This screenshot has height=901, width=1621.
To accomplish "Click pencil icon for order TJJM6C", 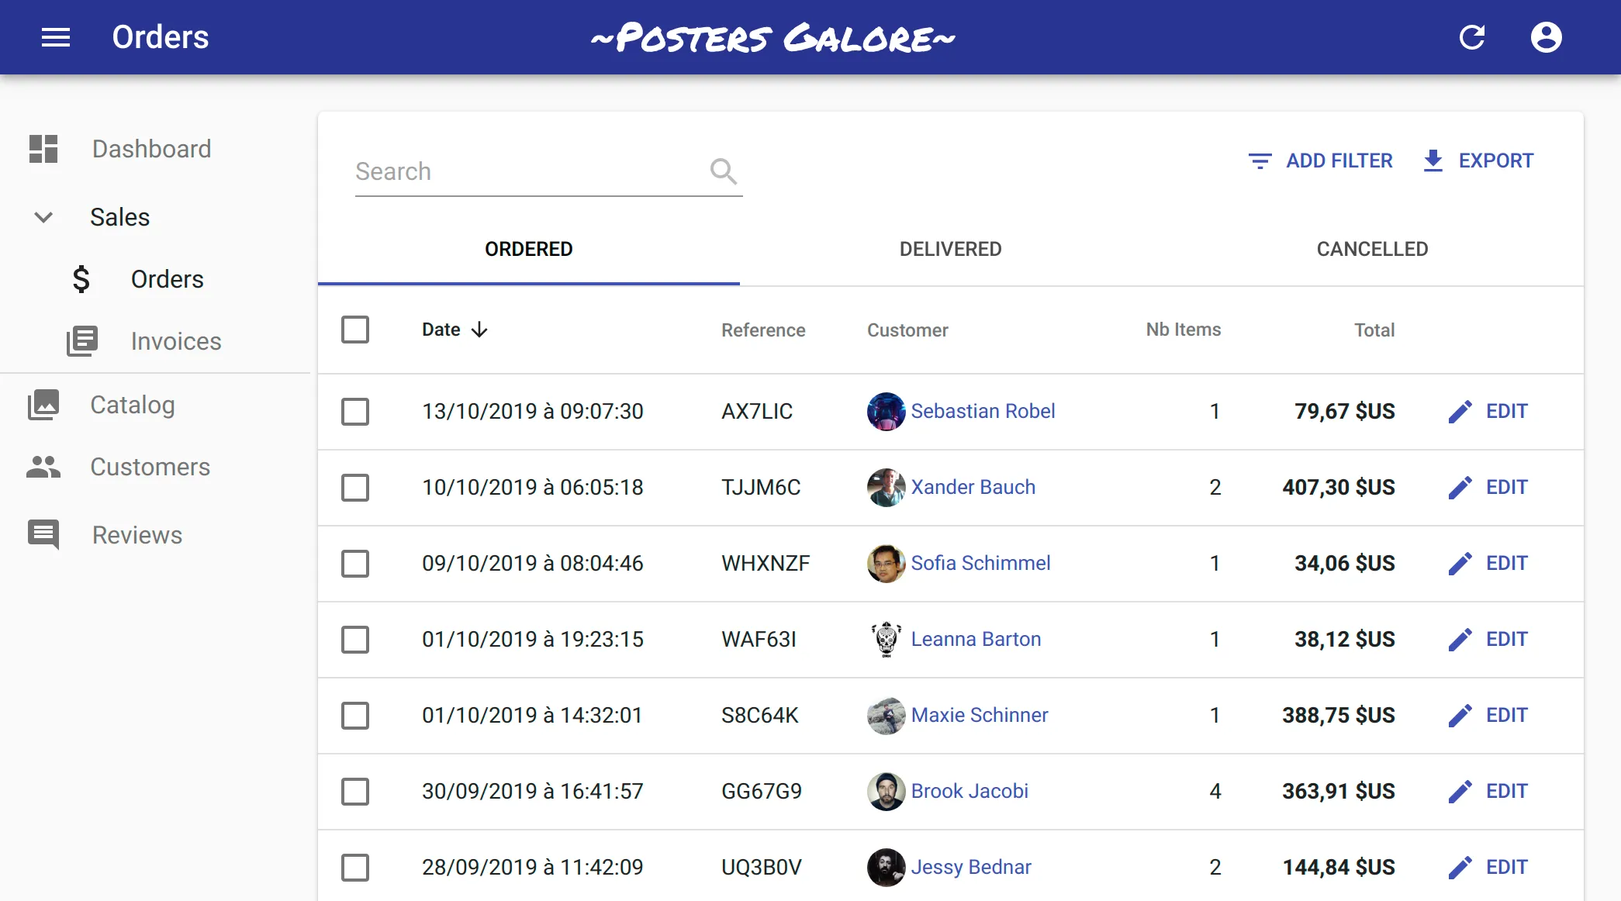I will (x=1460, y=488).
